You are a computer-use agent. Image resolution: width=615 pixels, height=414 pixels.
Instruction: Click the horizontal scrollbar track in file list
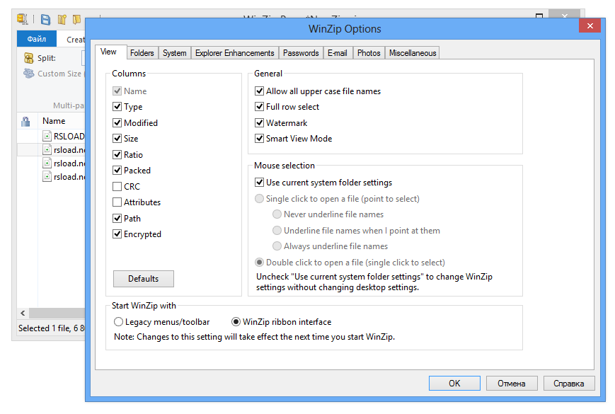(57, 313)
